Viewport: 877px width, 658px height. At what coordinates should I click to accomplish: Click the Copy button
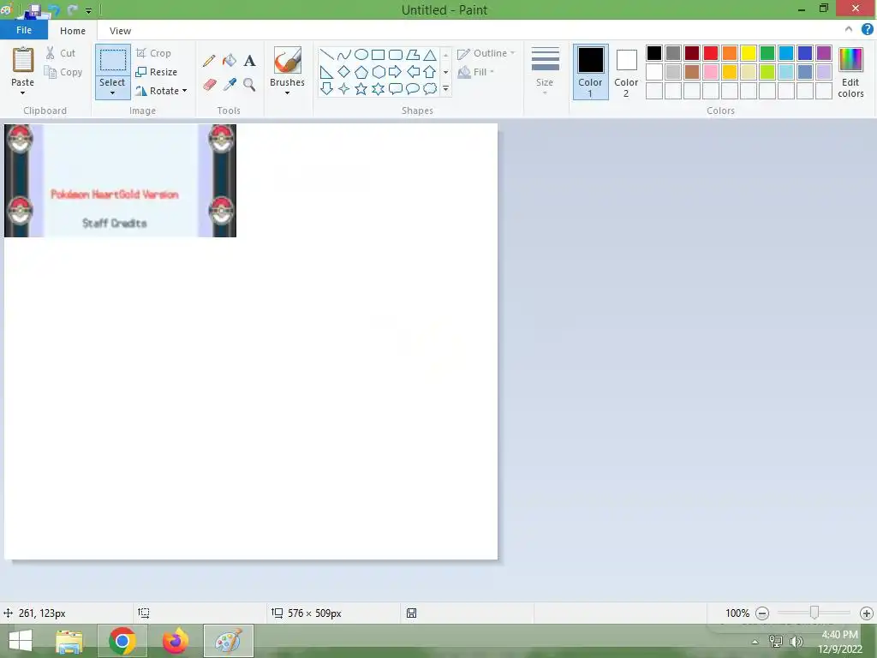pos(63,72)
